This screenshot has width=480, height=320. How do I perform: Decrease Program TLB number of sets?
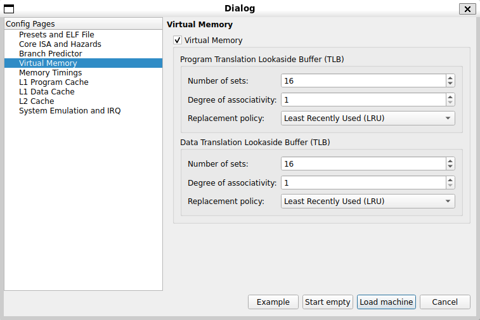coord(450,84)
